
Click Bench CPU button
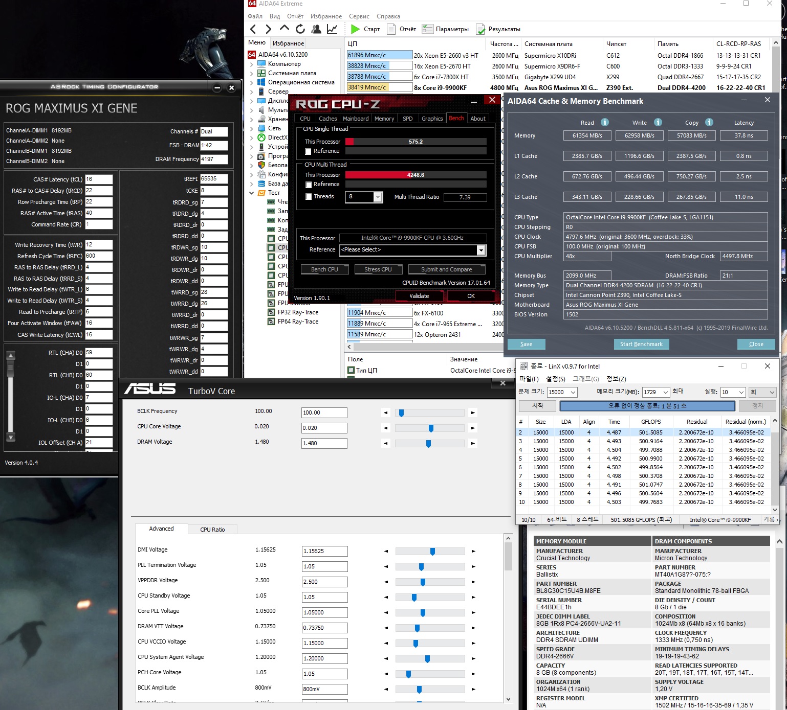[x=324, y=269]
